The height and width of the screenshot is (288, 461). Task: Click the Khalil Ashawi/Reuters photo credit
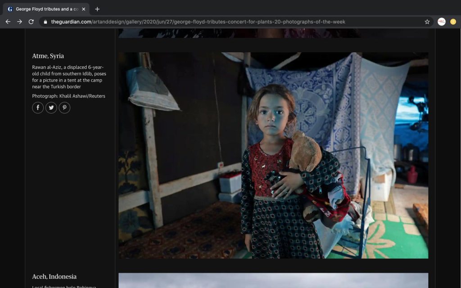pos(68,96)
